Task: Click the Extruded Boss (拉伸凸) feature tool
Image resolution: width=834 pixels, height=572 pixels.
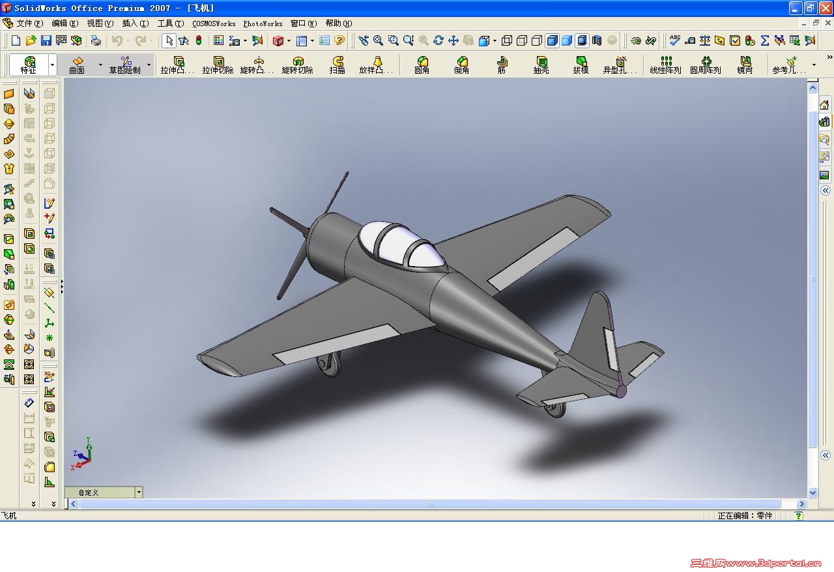Action: pyautogui.click(x=178, y=65)
